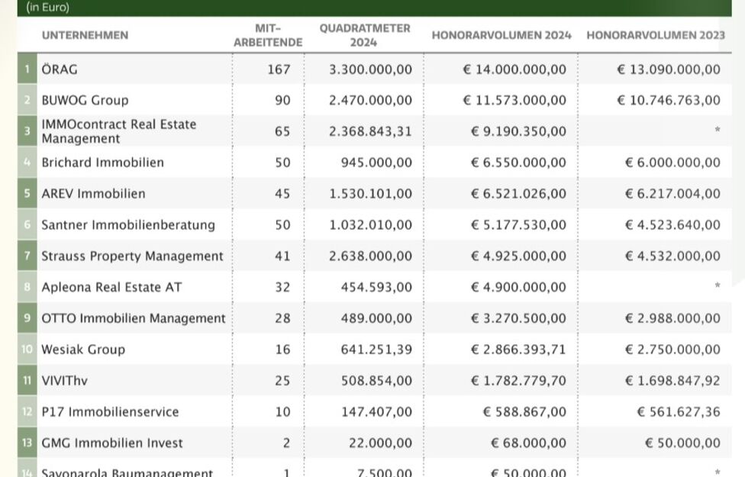Select the rank 5 badge for AREV Immobilien
Screen dimensions: 745x477
pyautogui.click(x=27, y=194)
